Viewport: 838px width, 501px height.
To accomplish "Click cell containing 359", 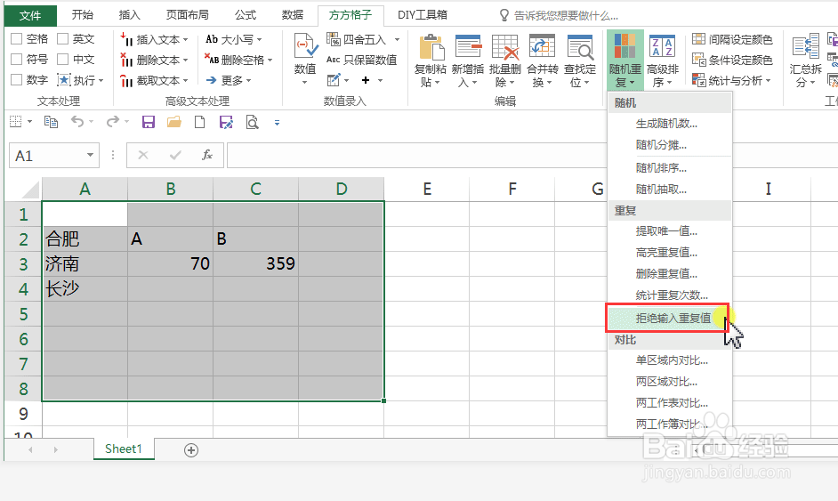I will tap(255, 263).
